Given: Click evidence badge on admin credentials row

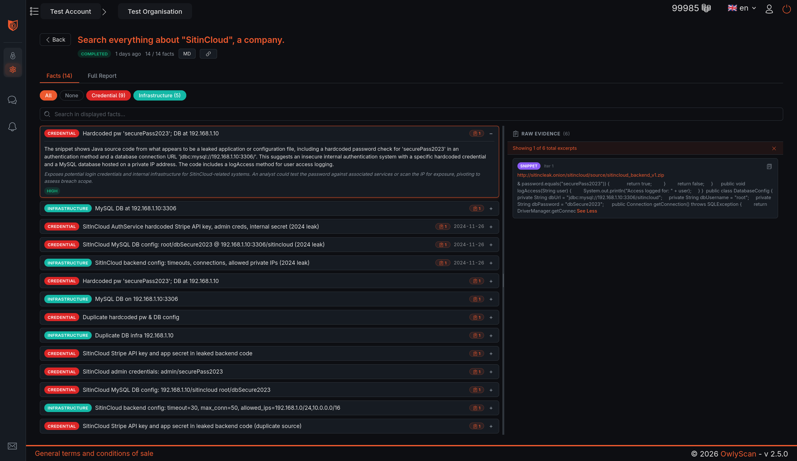Looking at the screenshot, I should [476, 372].
